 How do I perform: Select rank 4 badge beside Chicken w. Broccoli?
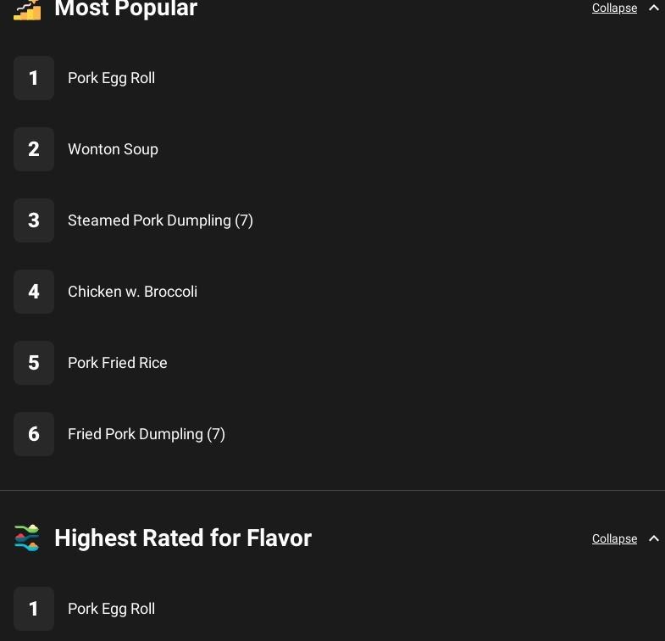coord(34,292)
